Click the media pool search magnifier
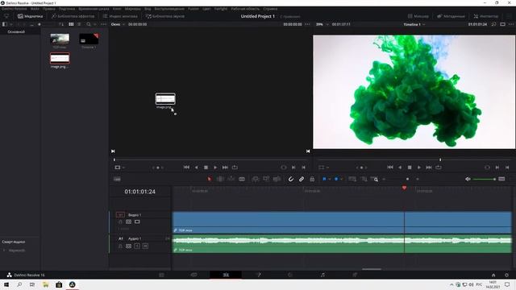The height and width of the screenshot is (290, 516). coord(89,24)
